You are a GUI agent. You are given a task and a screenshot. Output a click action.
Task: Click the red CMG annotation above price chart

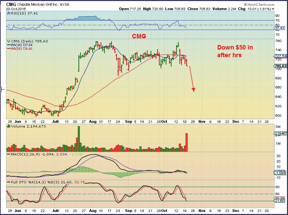139,36
